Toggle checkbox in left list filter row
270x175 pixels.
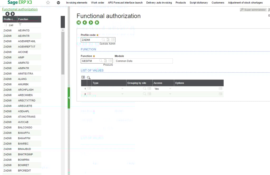pyautogui.click(x=6, y=25)
